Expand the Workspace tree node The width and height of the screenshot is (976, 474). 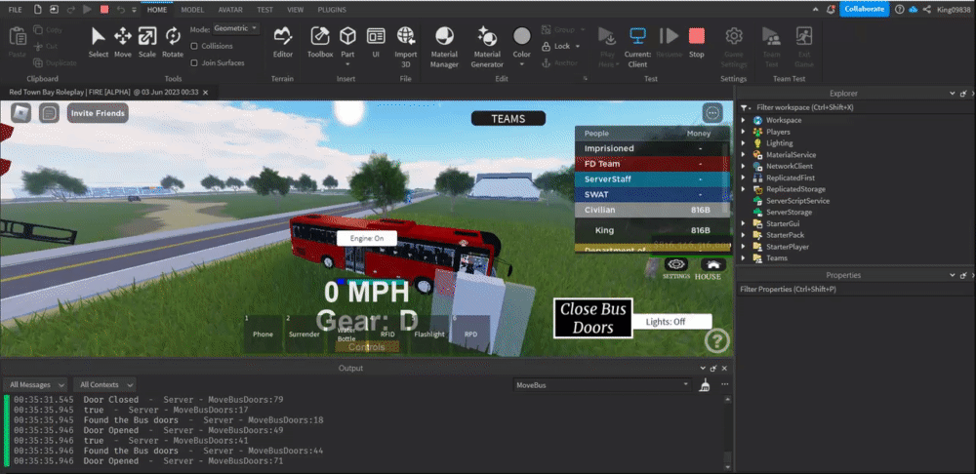[743, 120]
